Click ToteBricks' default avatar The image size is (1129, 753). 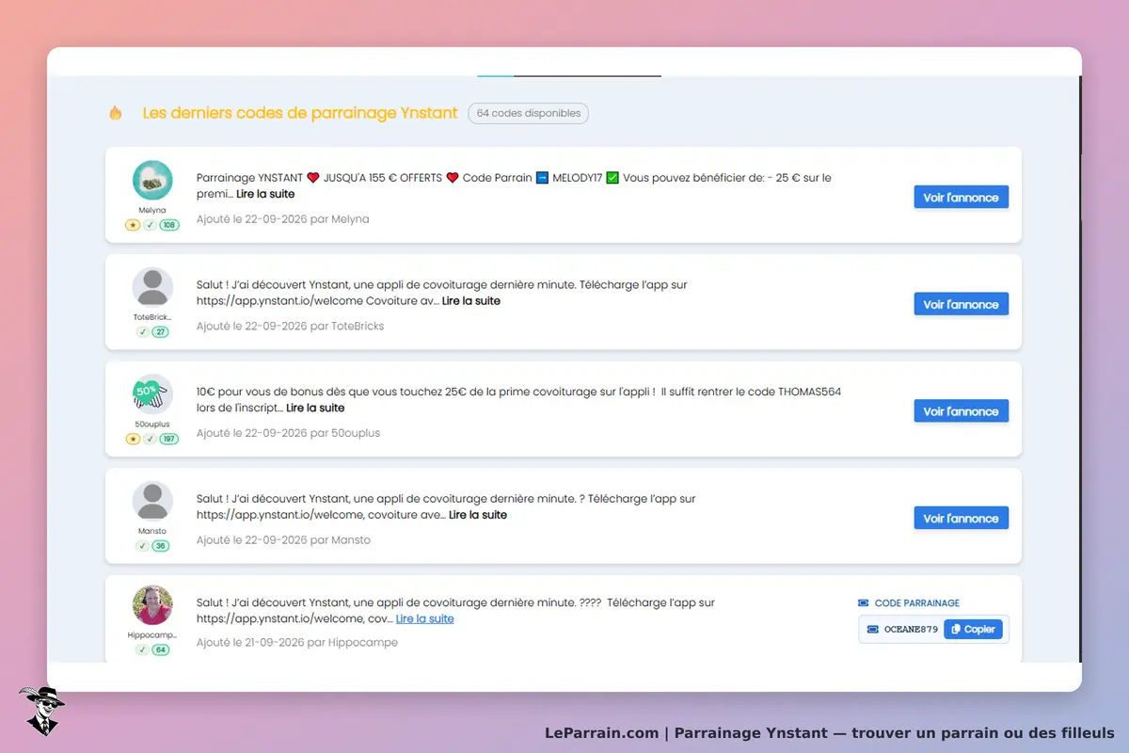pyautogui.click(x=152, y=287)
